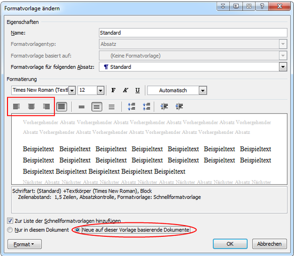Align paragraph text right
Viewport: 294px width, 256px height.
[x=47, y=107]
